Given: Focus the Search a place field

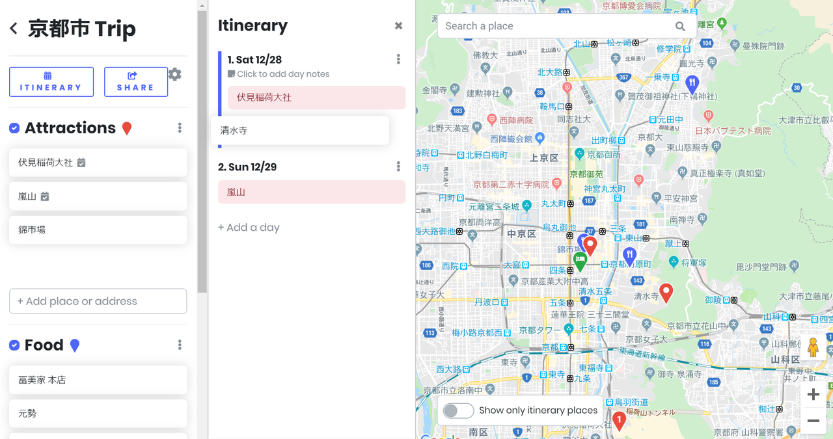Looking at the screenshot, I should click(556, 26).
